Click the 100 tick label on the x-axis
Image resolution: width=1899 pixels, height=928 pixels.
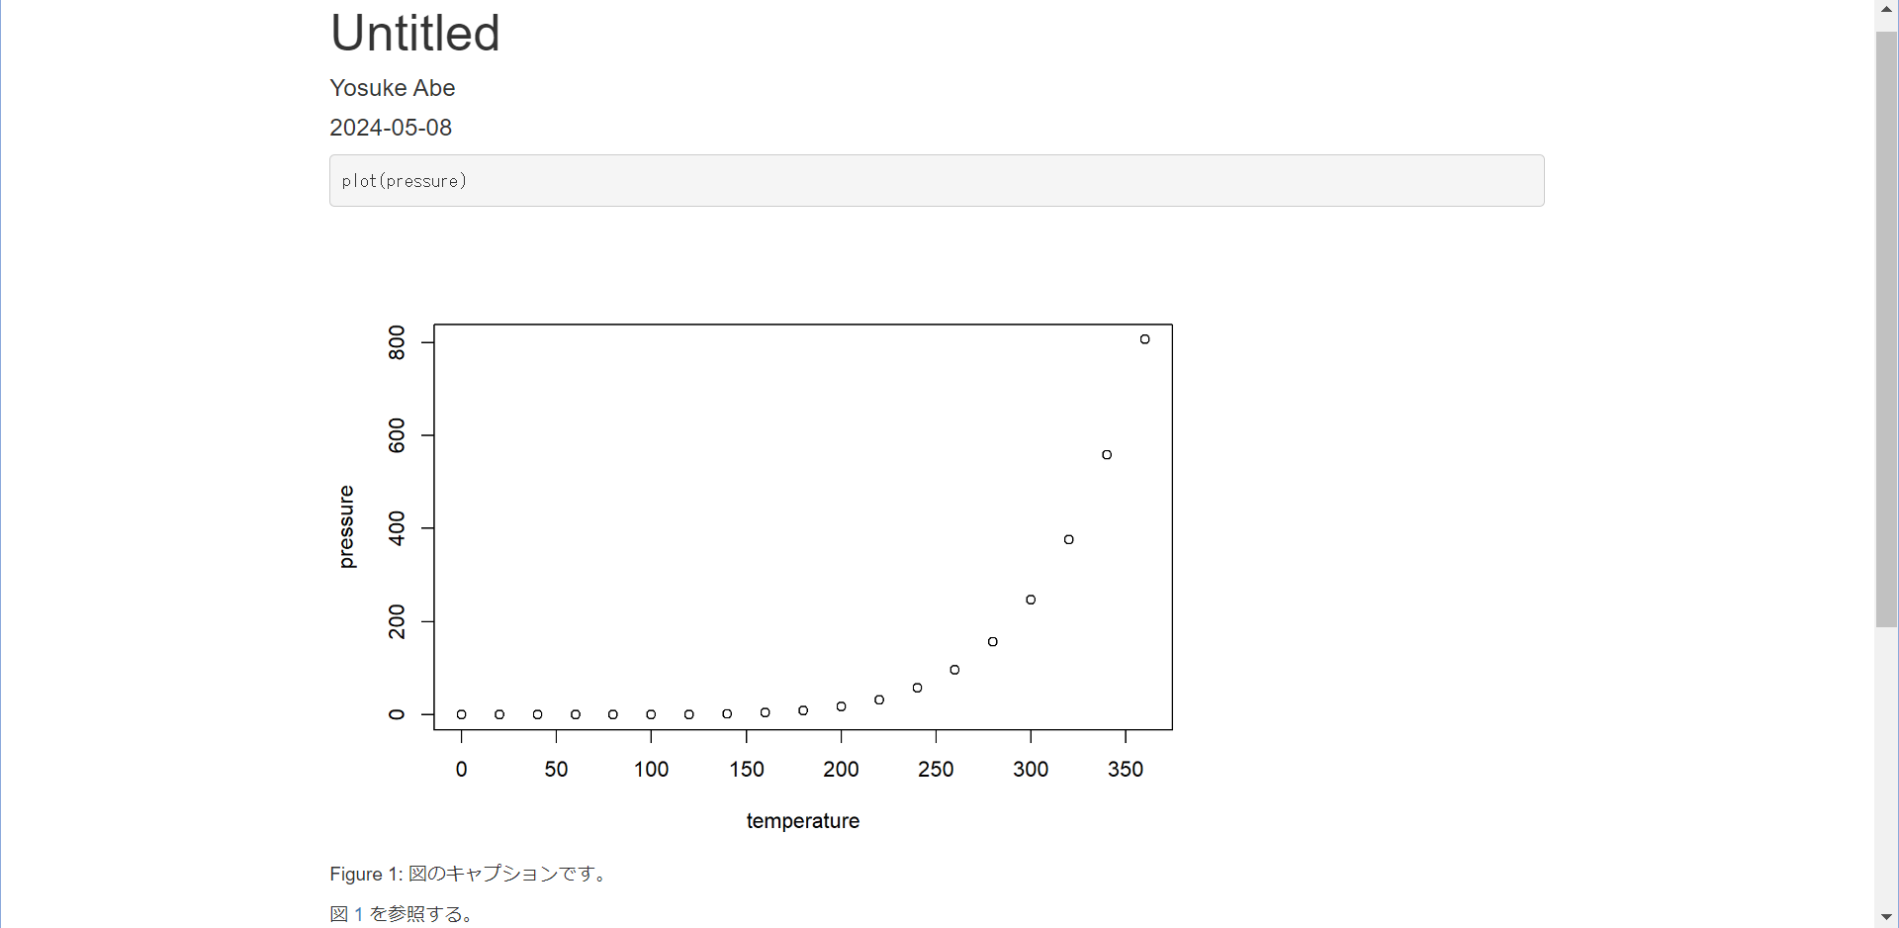click(651, 770)
